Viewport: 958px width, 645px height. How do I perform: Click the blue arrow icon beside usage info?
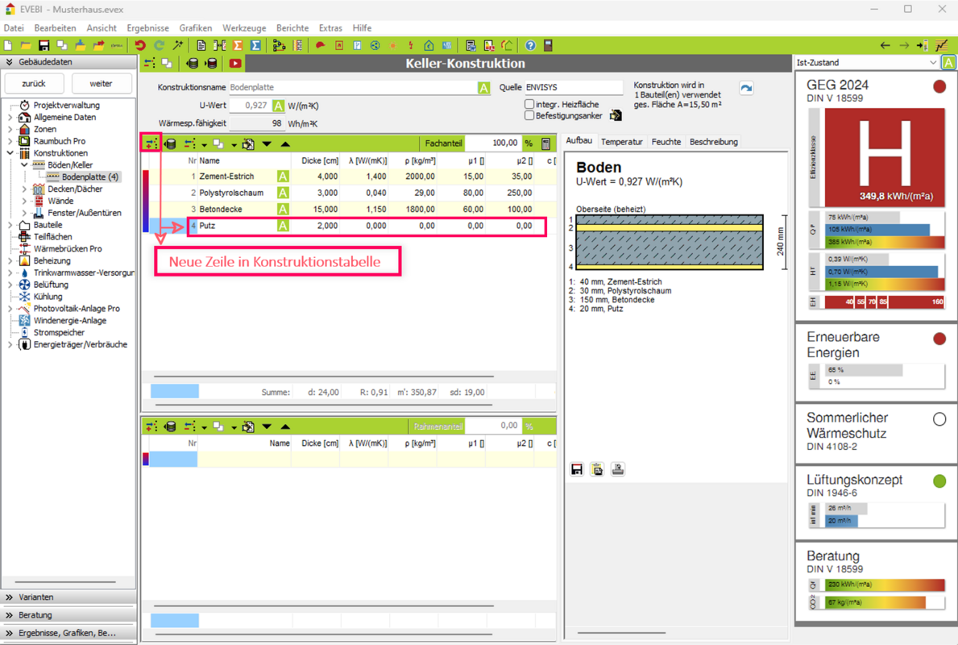[x=746, y=89]
